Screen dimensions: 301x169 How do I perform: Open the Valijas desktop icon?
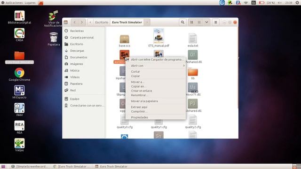coord(19,145)
